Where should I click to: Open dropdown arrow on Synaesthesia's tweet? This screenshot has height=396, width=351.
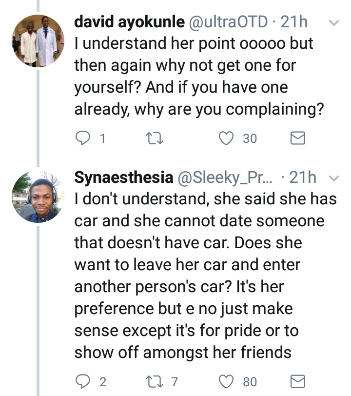click(x=334, y=178)
